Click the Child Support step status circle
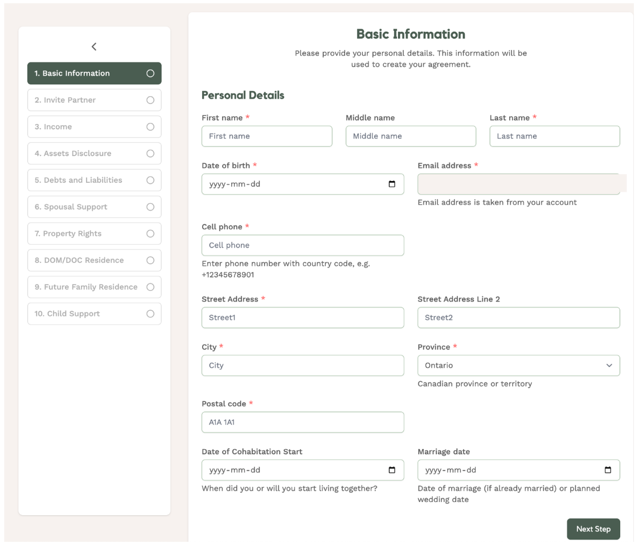Screen dimensions: 639x543 pyautogui.click(x=150, y=314)
